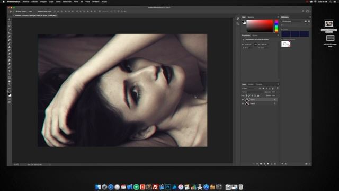This screenshot has width=339, height=191.
Task: Select the Crop tool
Action: 10,33
